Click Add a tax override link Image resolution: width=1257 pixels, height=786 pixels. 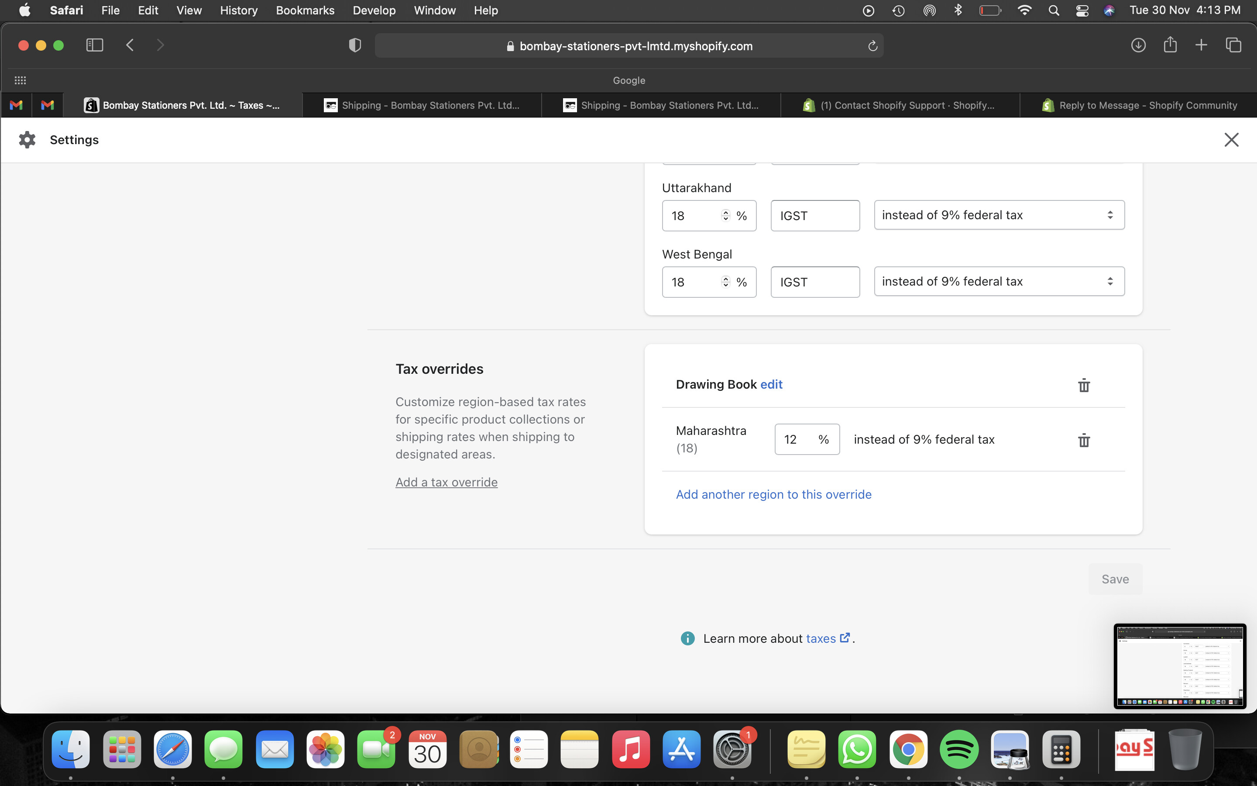(x=446, y=483)
